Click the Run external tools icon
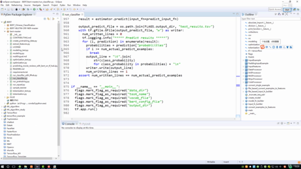The height and width of the screenshot is (169, 301). [40, 9]
